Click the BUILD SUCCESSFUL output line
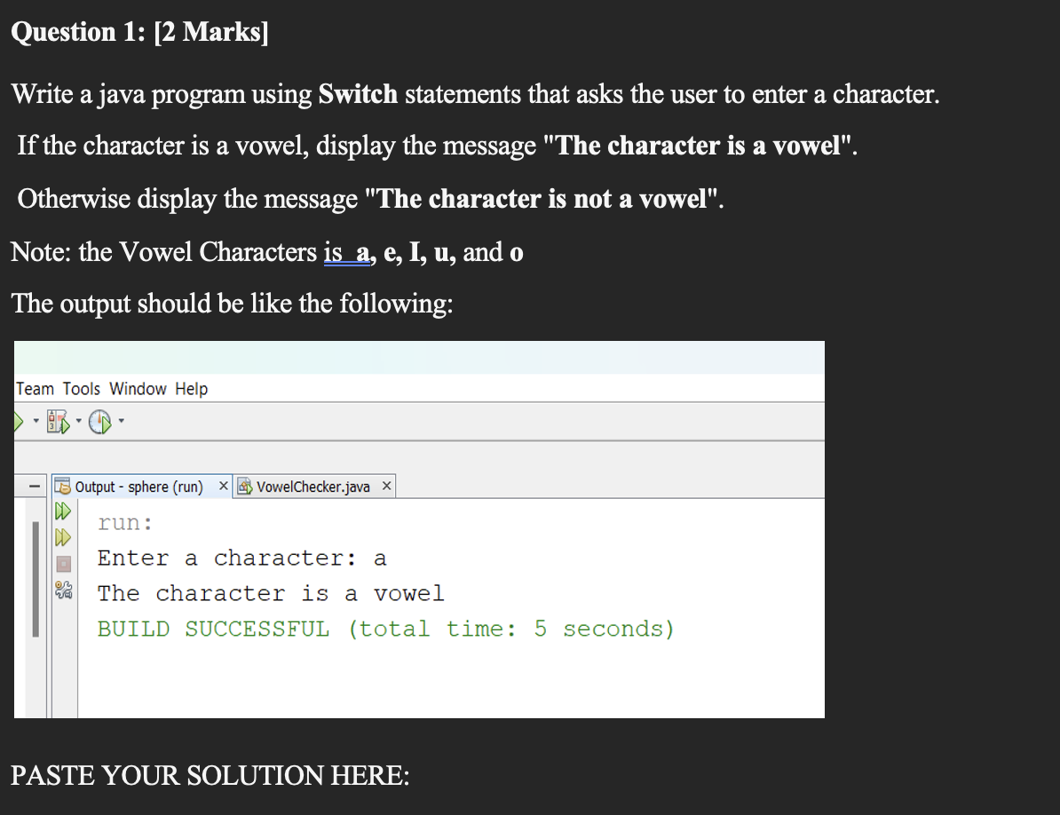The image size is (1060, 815). coord(384,628)
